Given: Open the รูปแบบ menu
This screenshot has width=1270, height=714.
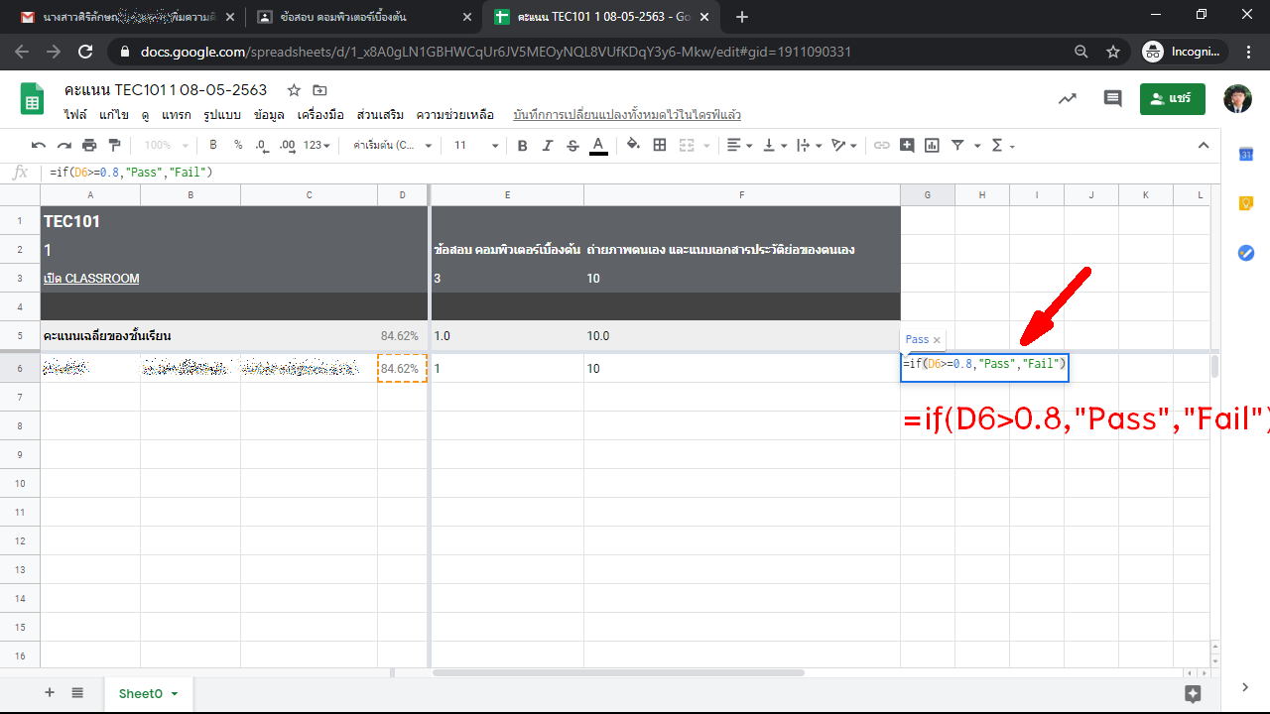Looking at the screenshot, I should (222, 115).
